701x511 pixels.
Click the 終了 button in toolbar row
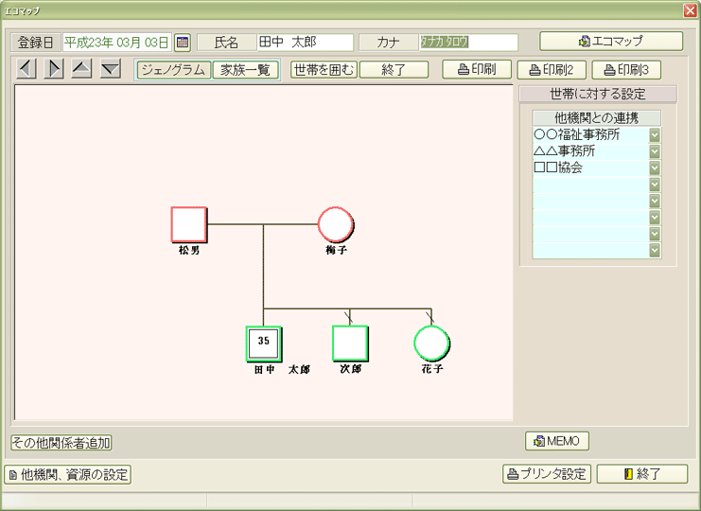point(394,70)
